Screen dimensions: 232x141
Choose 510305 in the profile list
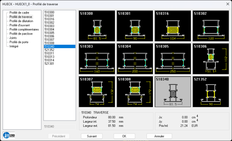(60, 33)
